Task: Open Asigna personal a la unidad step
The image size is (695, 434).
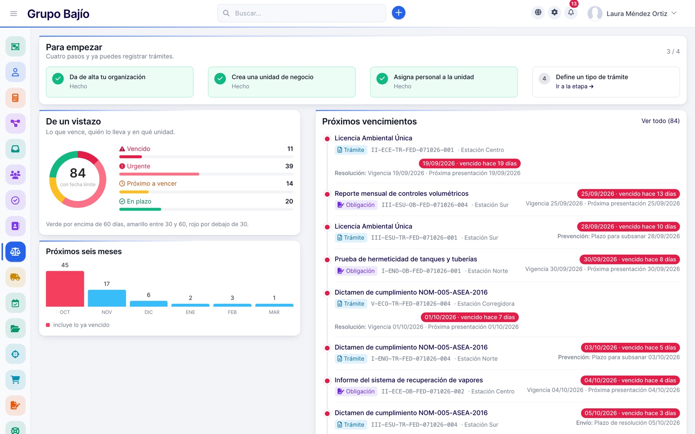Action: click(x=443, y=82)
